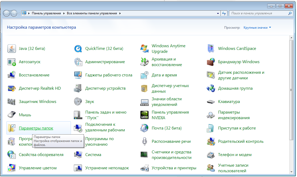Click the Диспетчер Realtek HD icon
The height and width of the screenshot is (177, 297).
pos(11,88)
